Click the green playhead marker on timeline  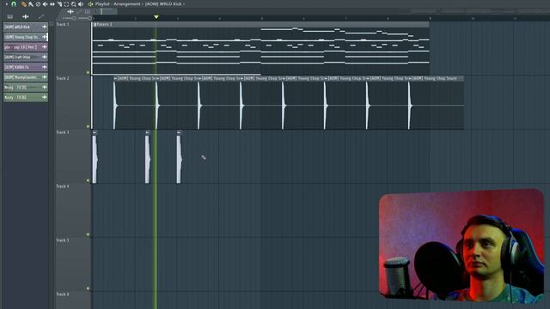[156, 17]
